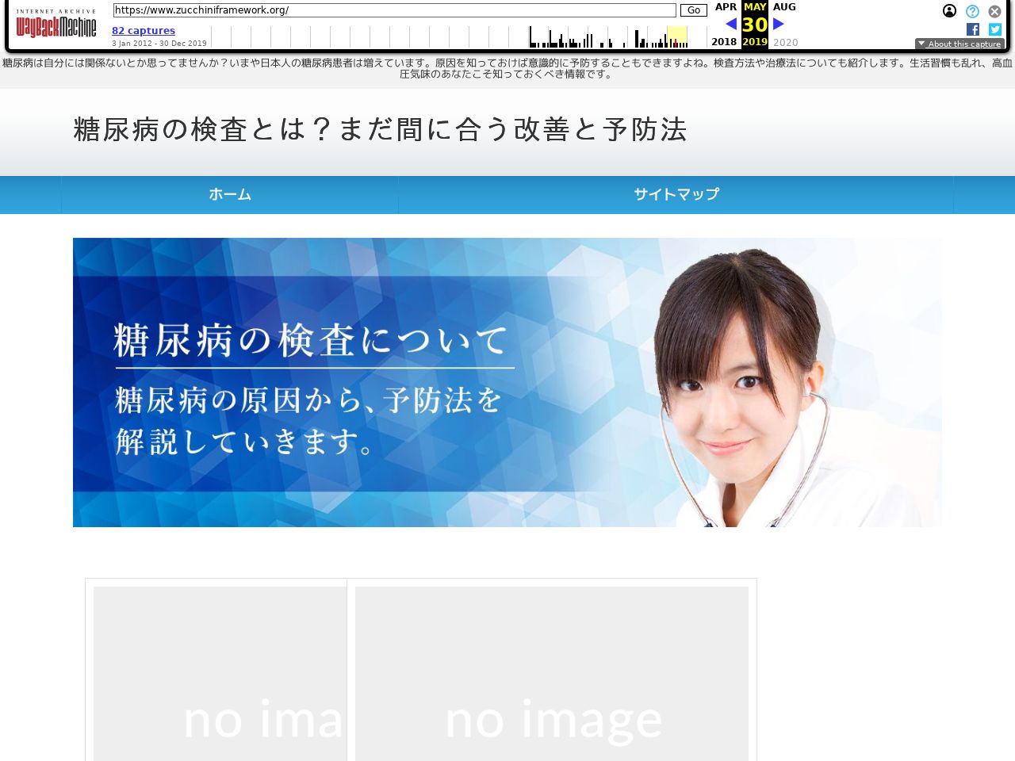Share capture on Twitter
The image size is (1015, 761).
click(995, 29)
